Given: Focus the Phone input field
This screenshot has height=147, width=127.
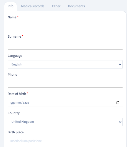Looking at the screenshot, I should click(x=65, y=83).
